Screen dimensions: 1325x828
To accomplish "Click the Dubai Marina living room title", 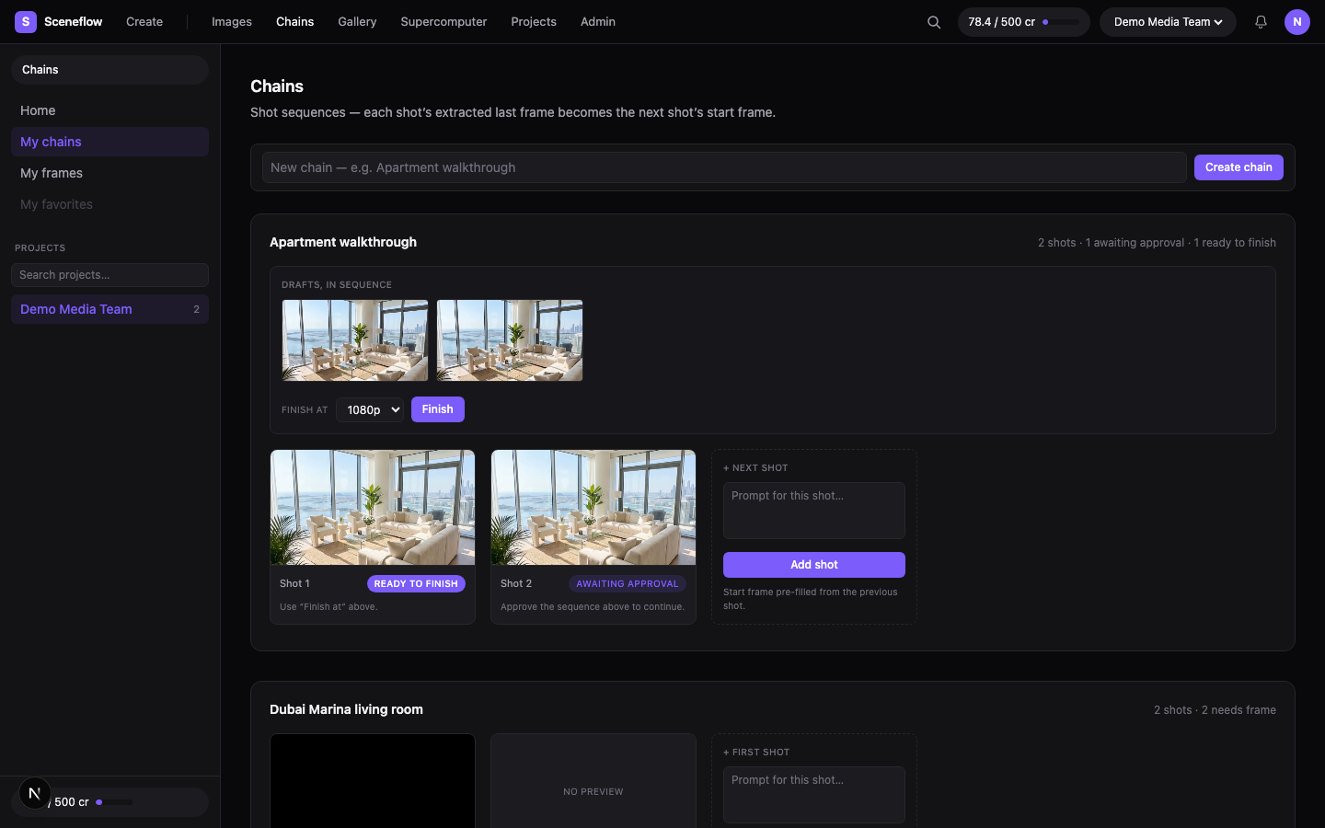I will (346, 709).
